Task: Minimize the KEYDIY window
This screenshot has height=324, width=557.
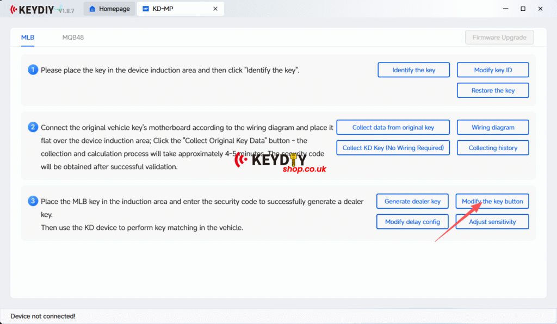Action: [x=505, y=9]
